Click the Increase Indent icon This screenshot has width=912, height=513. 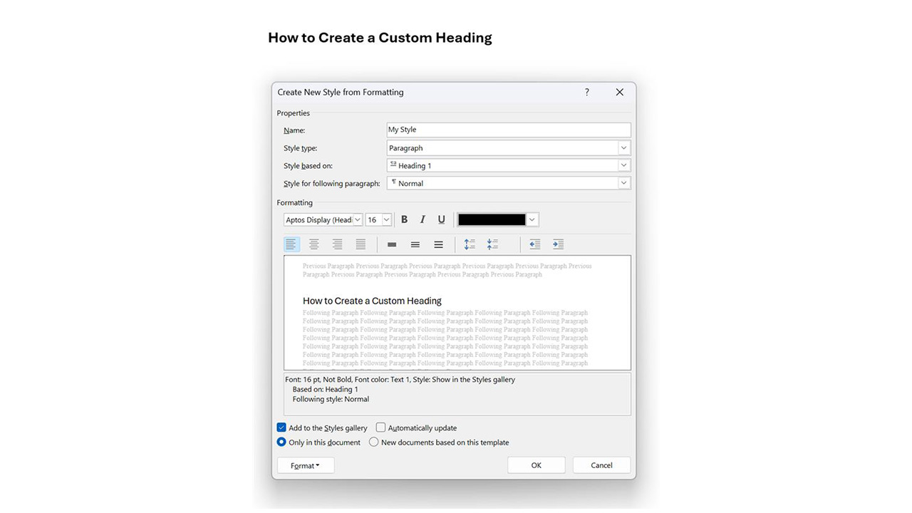pyautogui.click(x=558, y=244)
